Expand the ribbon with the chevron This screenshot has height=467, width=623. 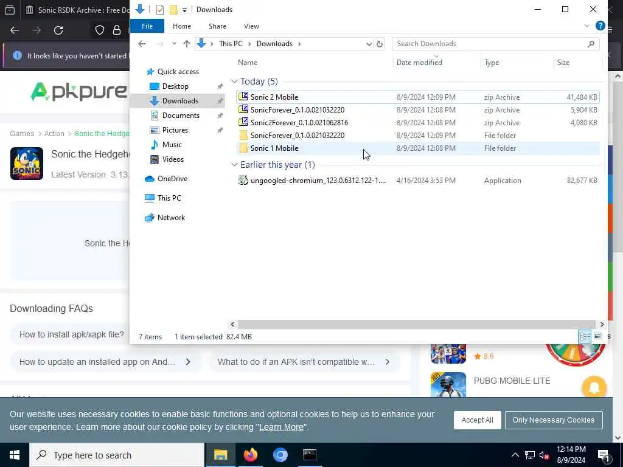(587, 26)
